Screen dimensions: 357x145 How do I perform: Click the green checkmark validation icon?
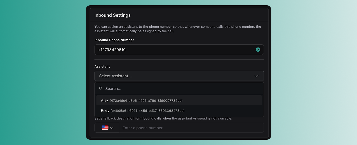pos(258,50)
